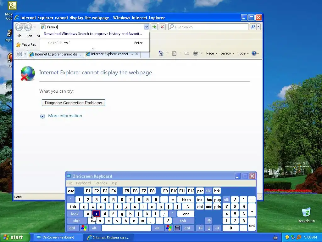
Task: Click the bksp key on the keyboard
Action: [186, 199]
